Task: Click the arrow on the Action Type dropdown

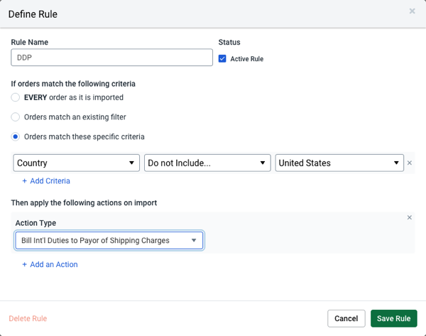Action: pos(194,241)
